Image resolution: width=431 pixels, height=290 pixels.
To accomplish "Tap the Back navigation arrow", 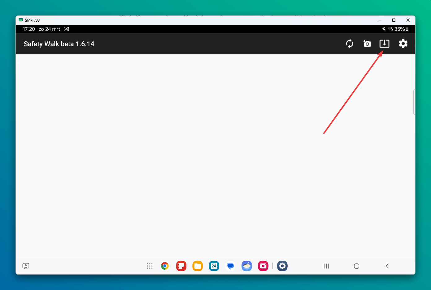I will point(387,266).
